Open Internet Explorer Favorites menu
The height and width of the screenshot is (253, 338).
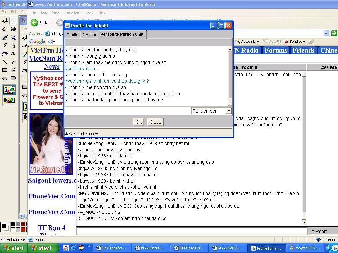click(x=72, y=12)
